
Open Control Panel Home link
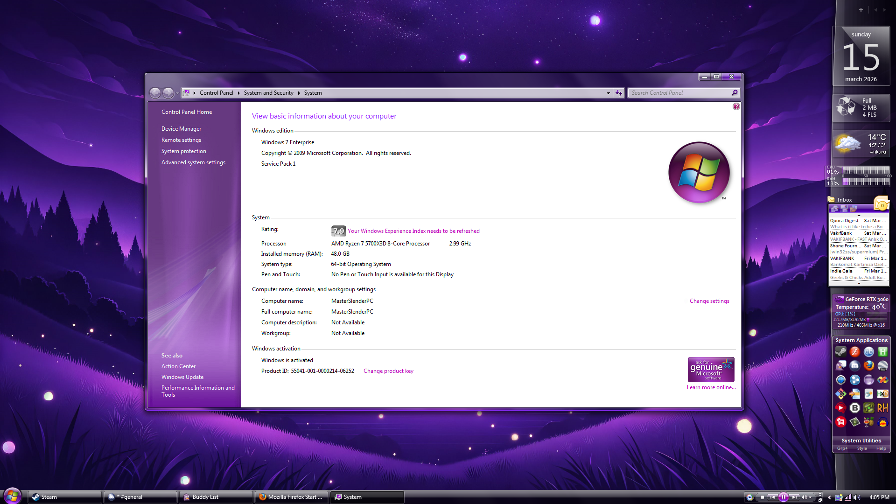187,112
